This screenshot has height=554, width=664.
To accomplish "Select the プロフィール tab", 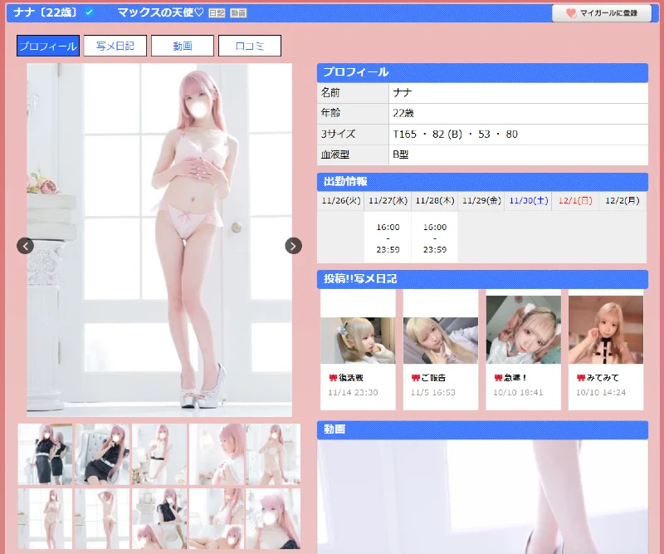I will (48, 46).
